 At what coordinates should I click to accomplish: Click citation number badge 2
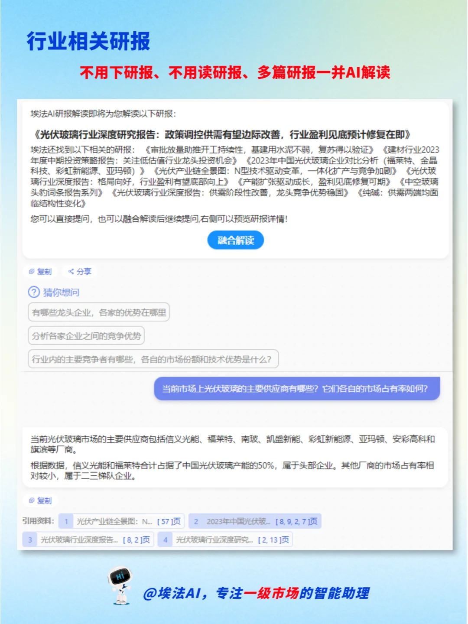[197, 521]
